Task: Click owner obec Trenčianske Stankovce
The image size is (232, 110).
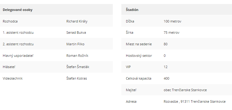Action: pos(185,90)
